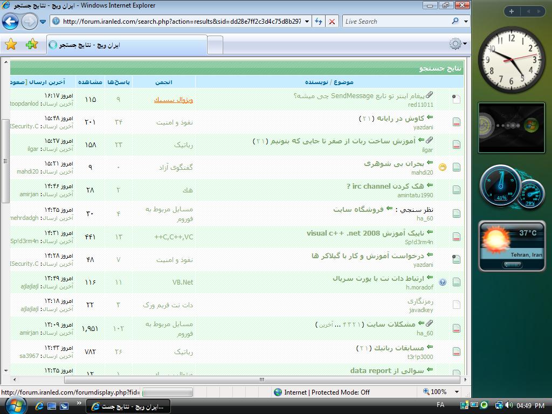The height and width of the screenshot is (414, 552).
Task: Open the Favorites Center star
Action: (x=11, y=45)
